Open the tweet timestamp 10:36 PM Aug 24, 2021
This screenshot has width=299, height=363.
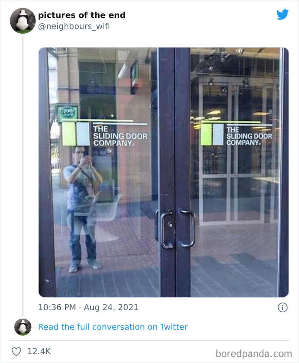click(x=88, y=308)
